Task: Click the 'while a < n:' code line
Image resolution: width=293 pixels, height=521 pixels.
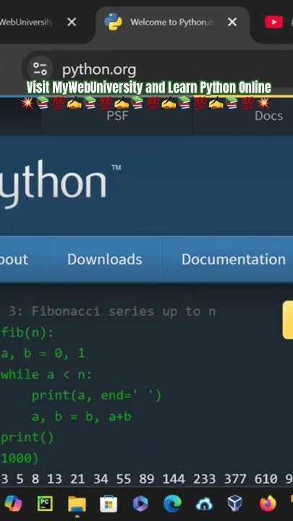Action: pos(46,375)
